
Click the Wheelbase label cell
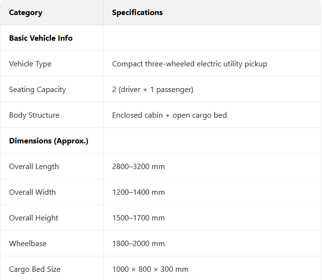28,244
